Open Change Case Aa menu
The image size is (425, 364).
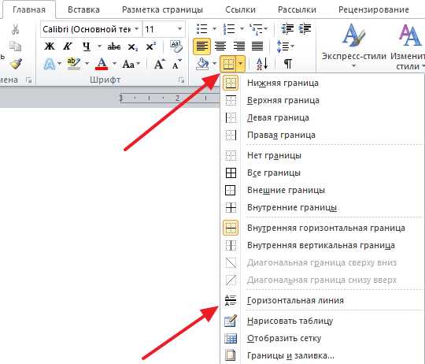click(x=131, y=65)
